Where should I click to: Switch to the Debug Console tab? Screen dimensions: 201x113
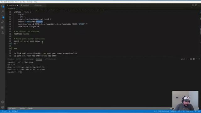[x=29, y=59]
